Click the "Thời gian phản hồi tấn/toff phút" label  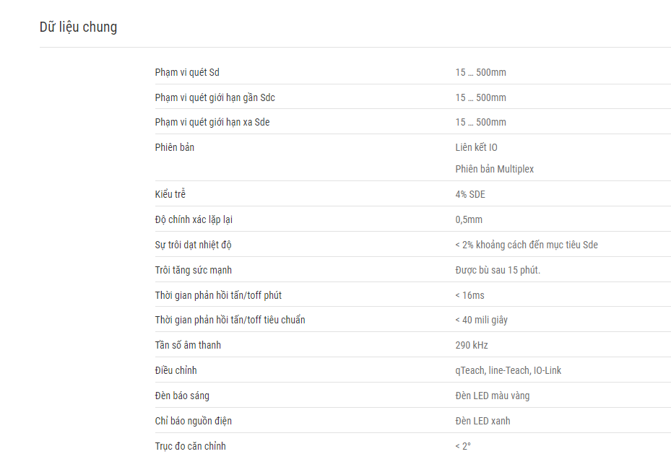click(218, 295)
